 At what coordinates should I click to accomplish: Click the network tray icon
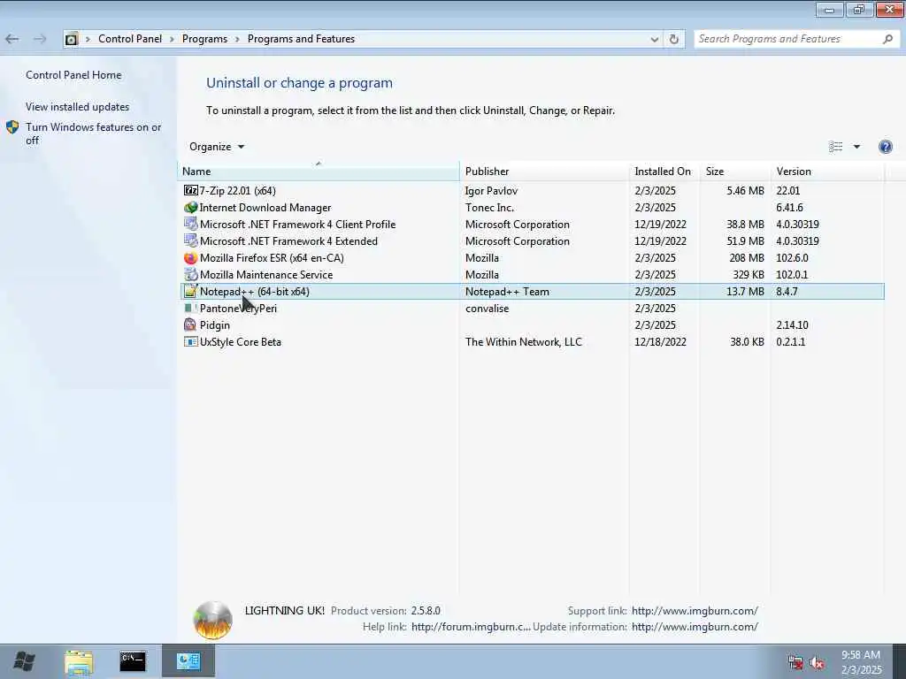tap(795, 663)
